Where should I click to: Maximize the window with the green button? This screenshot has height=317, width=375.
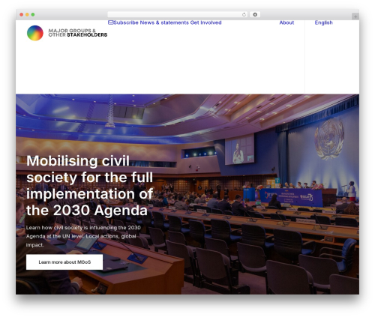pyautogui.click(x=33, y=15)
